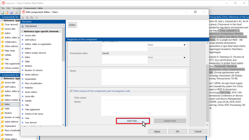
Task: Open the File menu
Action: [3, 8]
